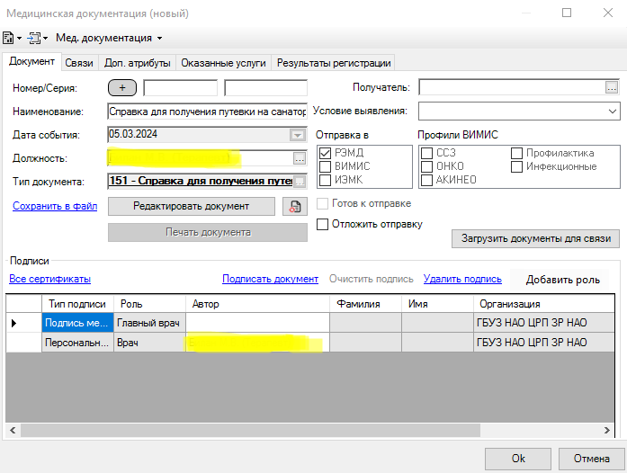Click the second toolbar icon with arrow
The width and height of the screenshot is (627, 473).
(x=35, y=38)
